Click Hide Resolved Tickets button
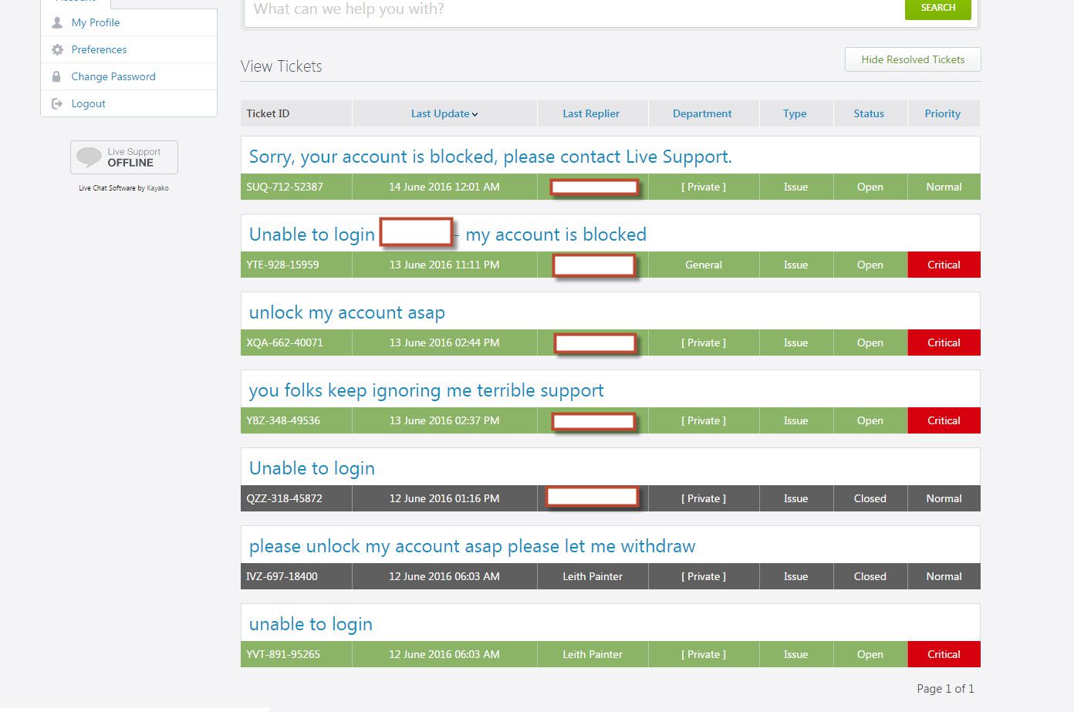 913,59
